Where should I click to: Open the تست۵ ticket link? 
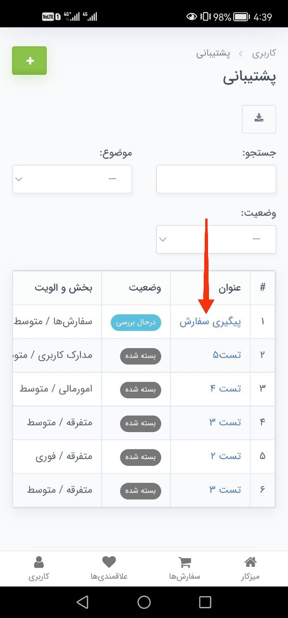pyautogui.click(x=227, y=355)
